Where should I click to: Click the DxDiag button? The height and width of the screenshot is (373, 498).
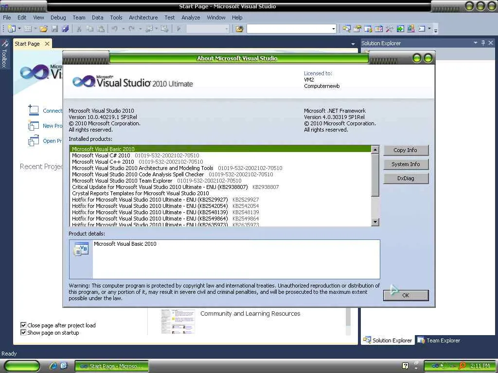406,178
